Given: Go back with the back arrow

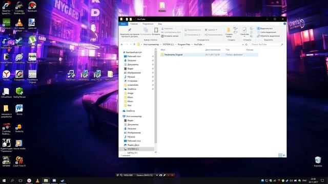Looking at the screenshot, I should [x=122, y=44].
